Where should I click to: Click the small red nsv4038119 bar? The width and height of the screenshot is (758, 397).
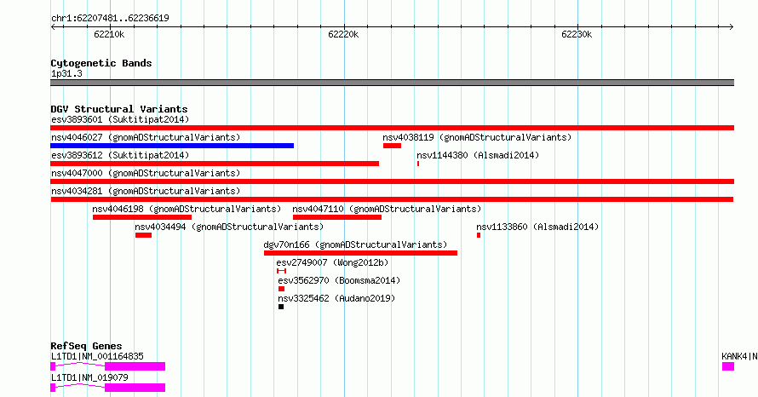(x=392, y=146)
